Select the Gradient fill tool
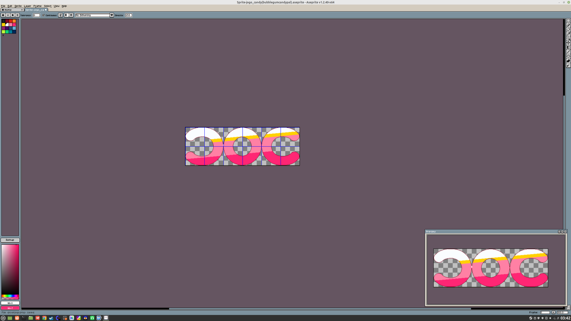This screenshot has height=321, width=571. (568, 47)
